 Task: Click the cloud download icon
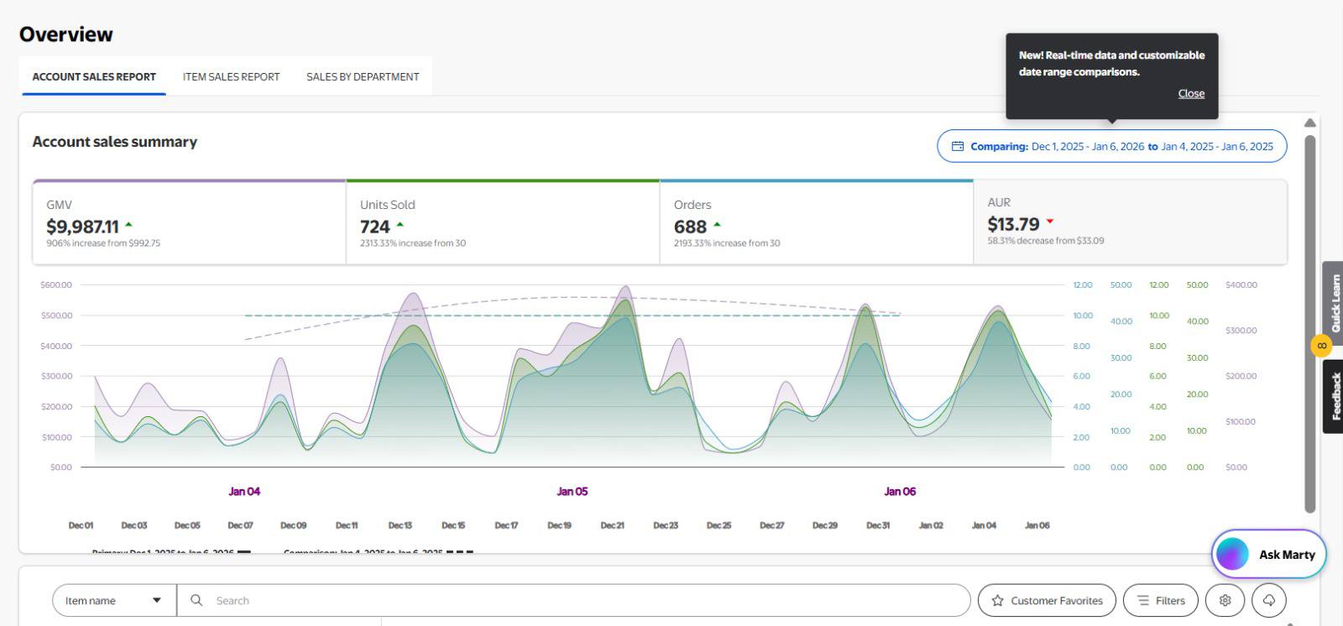(1268, 600)
